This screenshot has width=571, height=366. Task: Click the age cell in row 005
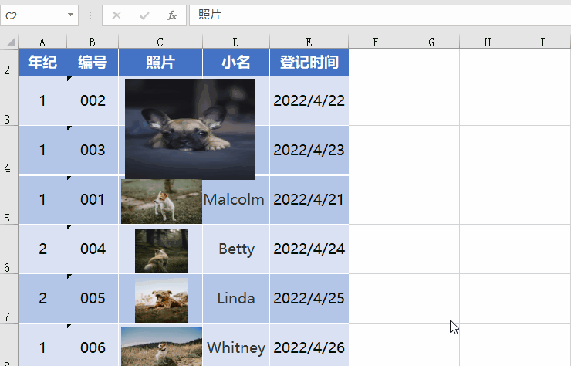click(42, 298)
